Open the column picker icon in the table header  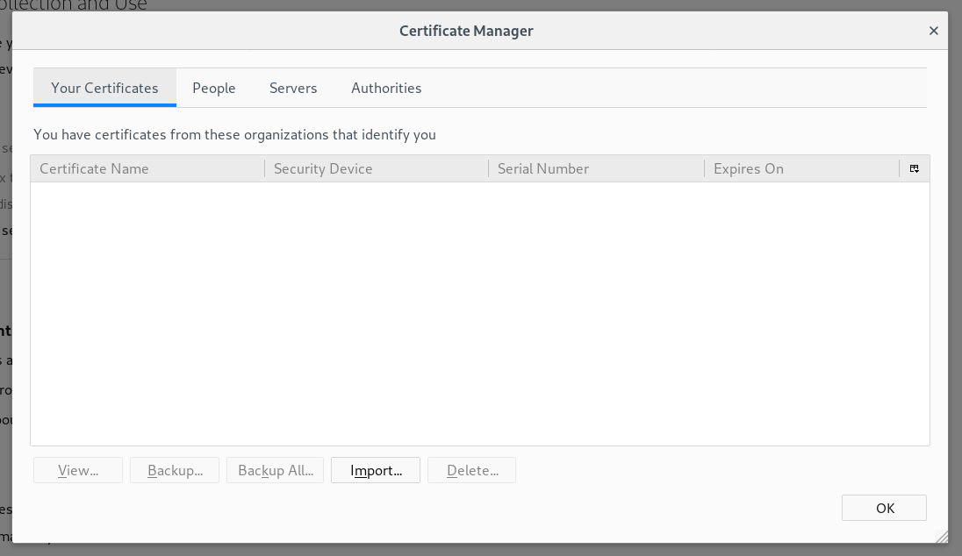[x=914, y=168]
